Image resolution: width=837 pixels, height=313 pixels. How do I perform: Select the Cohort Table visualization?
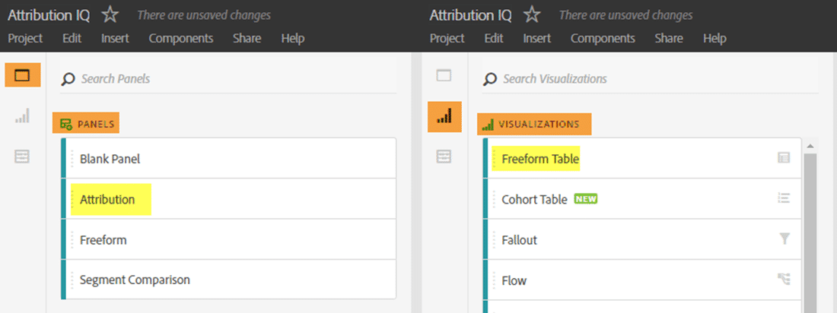click(534, 200)
